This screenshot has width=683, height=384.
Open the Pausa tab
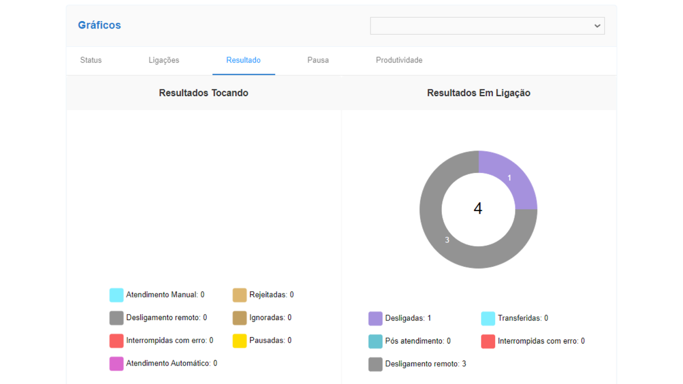[318, 60]
